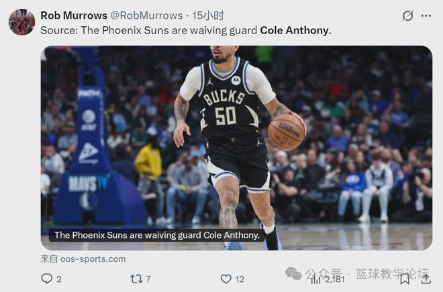Click the WeChat watermark logo
The image size is (443, 292).
(x=293, y=273)
